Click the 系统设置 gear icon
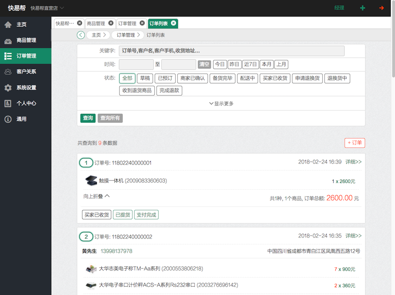 [x=8, y=88]
